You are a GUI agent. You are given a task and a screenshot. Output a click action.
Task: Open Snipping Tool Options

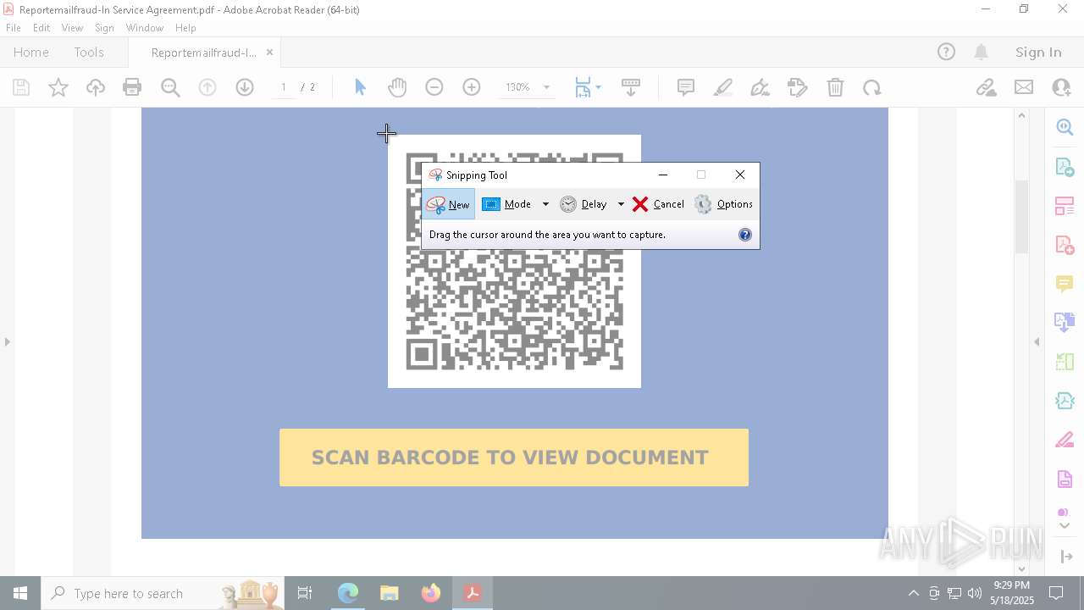click(723, 204)
